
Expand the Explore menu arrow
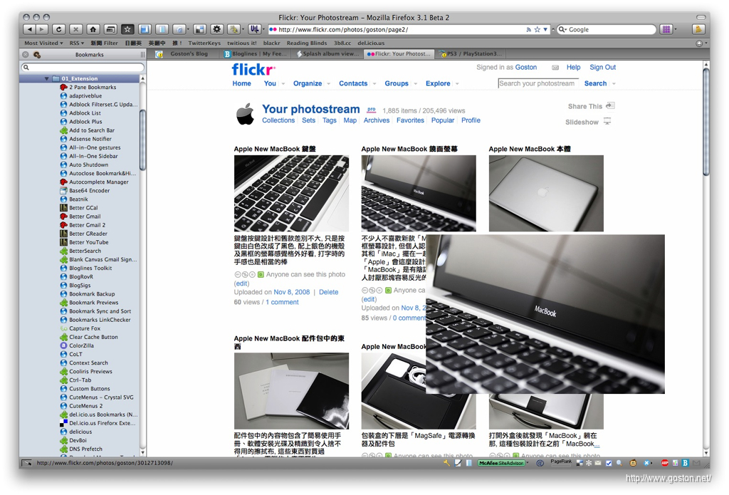pyautogui.click(x=457, y=84)
